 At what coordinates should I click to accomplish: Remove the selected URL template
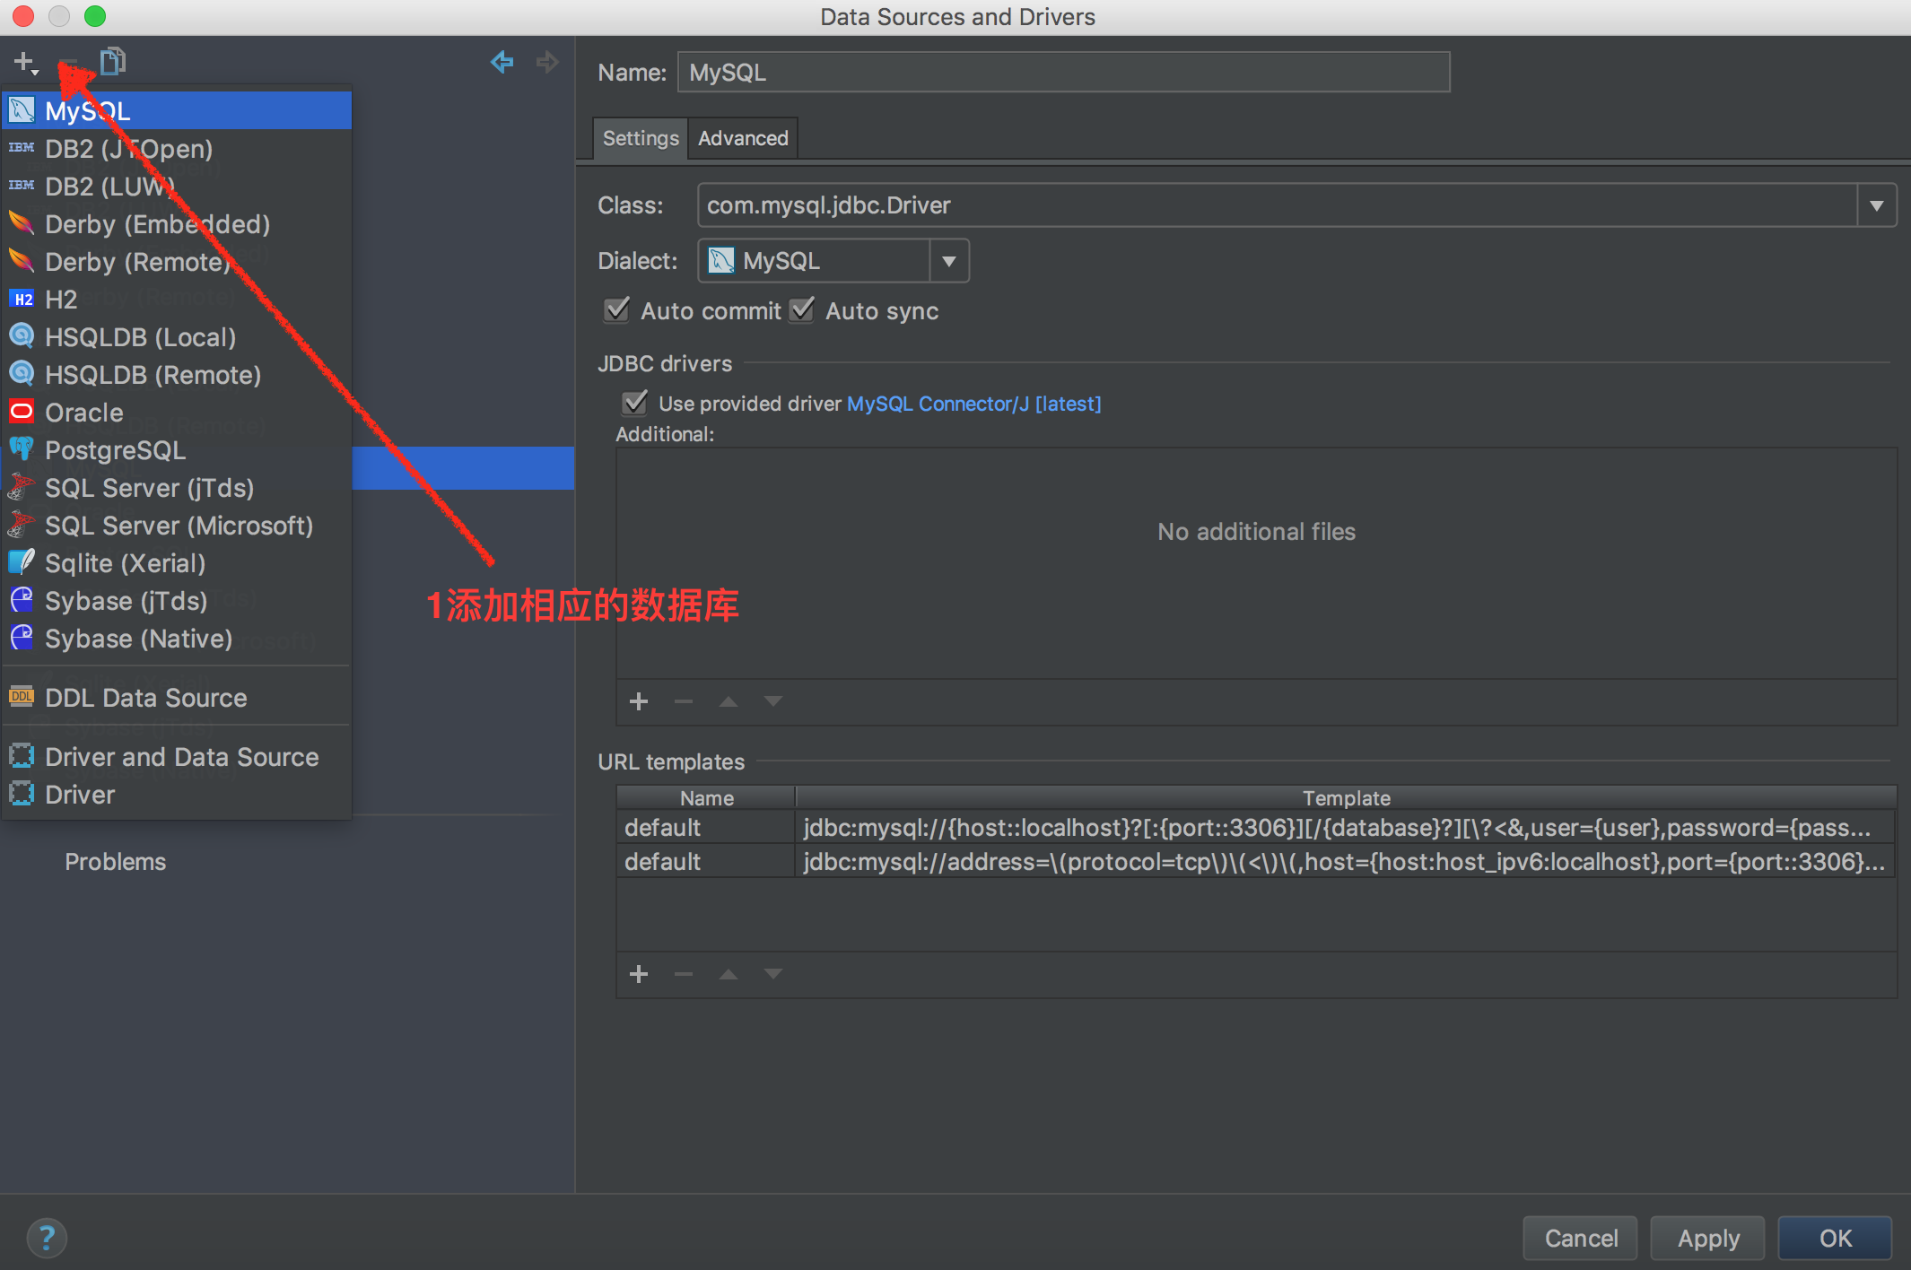pos(684,974)
